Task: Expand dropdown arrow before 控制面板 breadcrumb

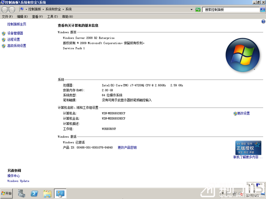Action: pos(26,9)
